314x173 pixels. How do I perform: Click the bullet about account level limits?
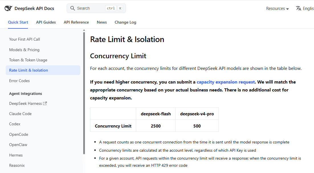pos(178,150)
